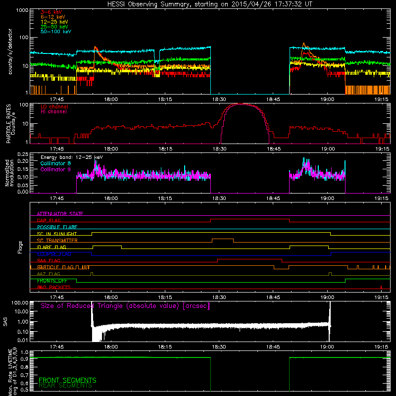Click the GAP FLAG label
The image size is (396, 396).
(x=49, y=220)
